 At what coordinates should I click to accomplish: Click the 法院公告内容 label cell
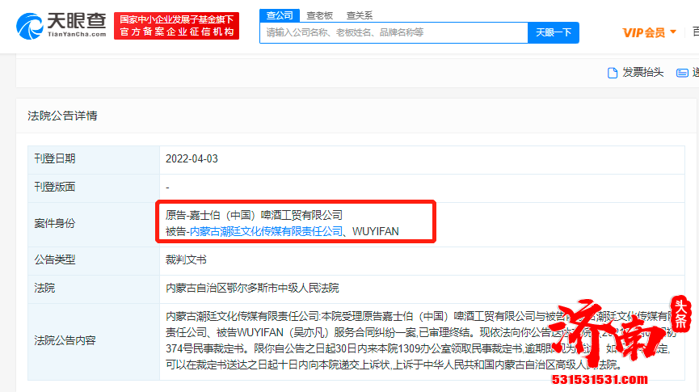(94, 342)
